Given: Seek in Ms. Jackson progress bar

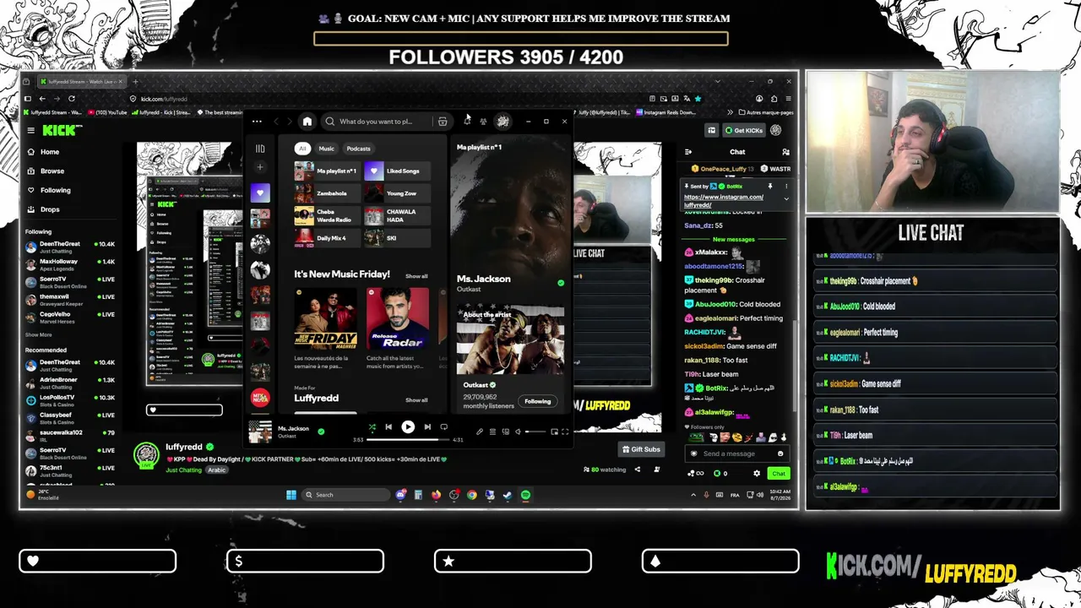Looking at the screenshot, I should tap(409, 439).
